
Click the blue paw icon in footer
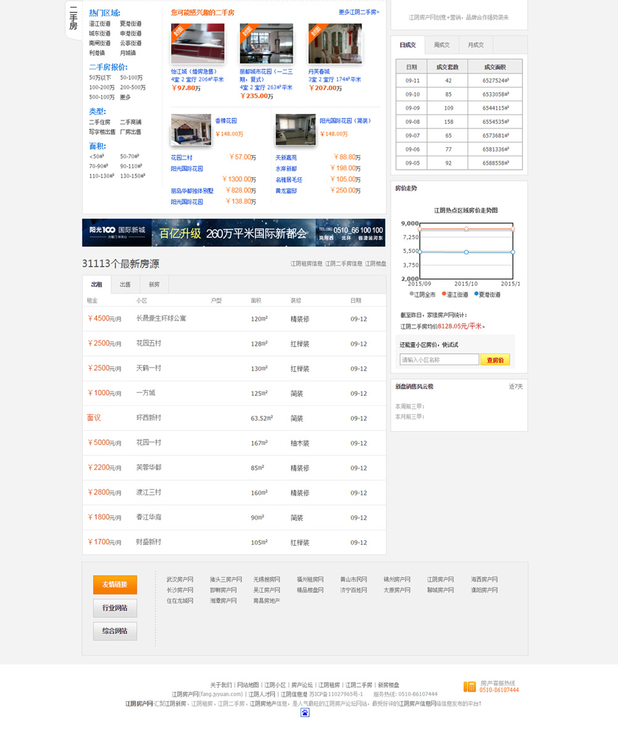[305, 712]
